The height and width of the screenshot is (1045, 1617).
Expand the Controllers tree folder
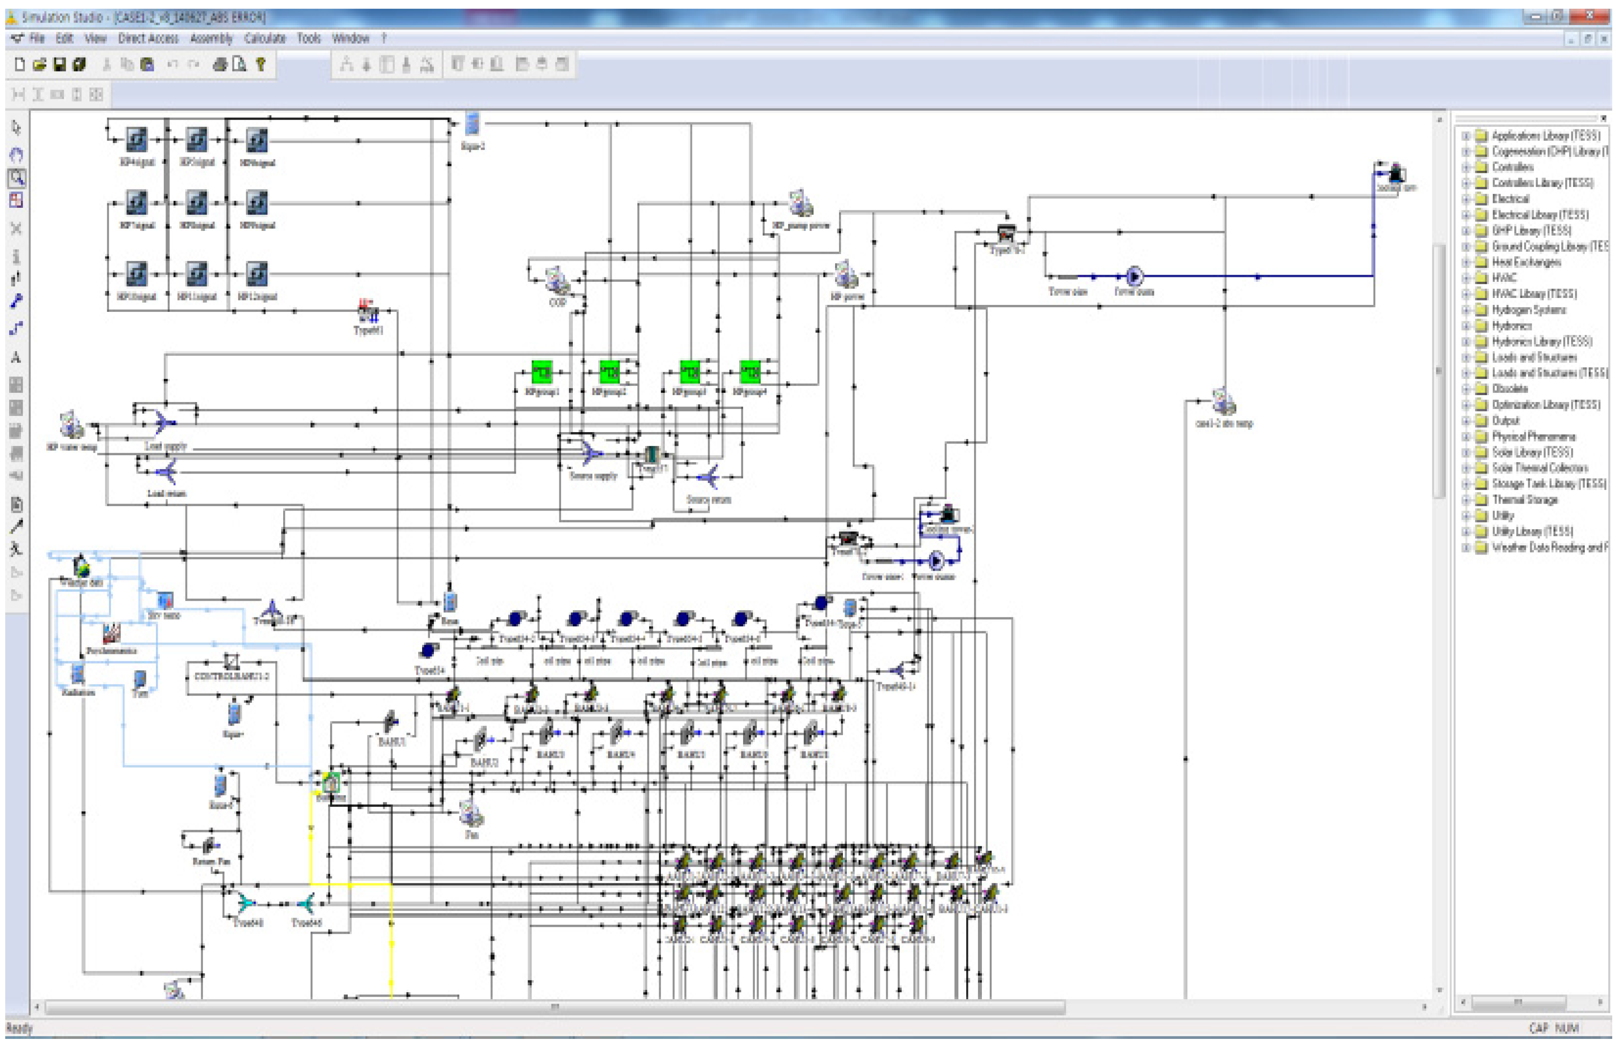point(1466,167)
